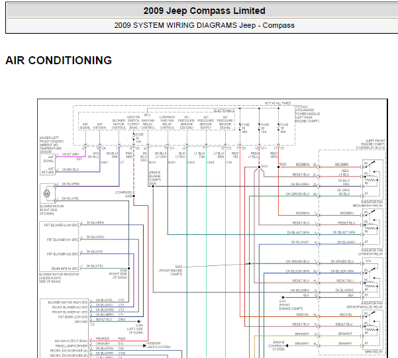Viewport: 398px width, 358px height.
Task: Click the G111 ground symbol
Action: (x=283, y=297)
